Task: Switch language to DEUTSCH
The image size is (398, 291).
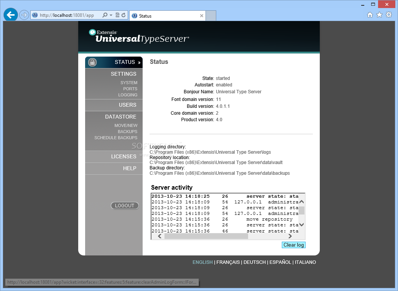Action: [x=255, y=262]
